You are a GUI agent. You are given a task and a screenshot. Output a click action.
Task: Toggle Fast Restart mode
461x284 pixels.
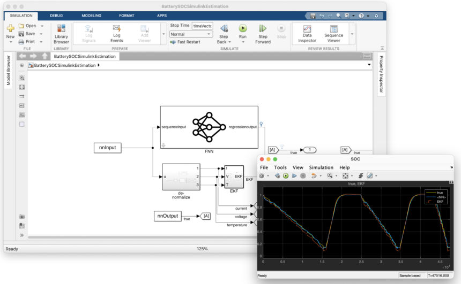[x=185, y=42]
